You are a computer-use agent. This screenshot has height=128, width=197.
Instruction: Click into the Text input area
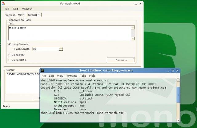pyautogui.click(x=70, y=33)
